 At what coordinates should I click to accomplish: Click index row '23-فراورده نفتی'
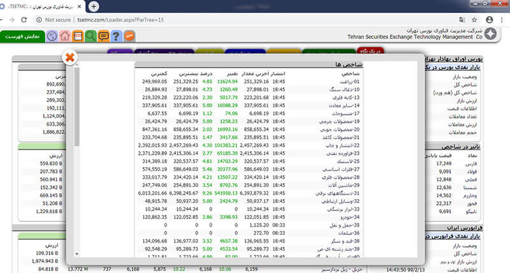click(x=249, y=153)
